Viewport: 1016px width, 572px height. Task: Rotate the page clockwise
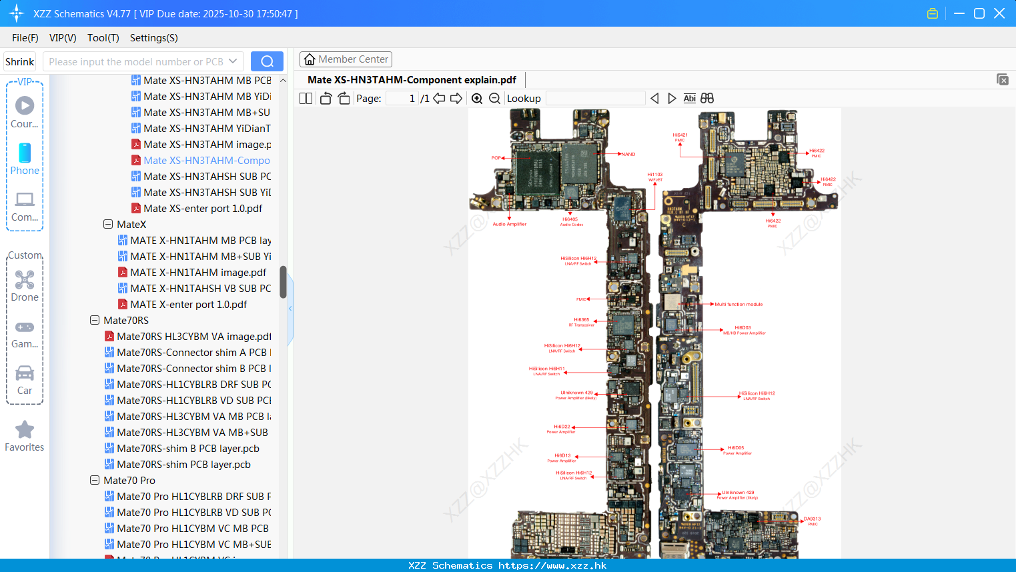click(x=344, y=99)
